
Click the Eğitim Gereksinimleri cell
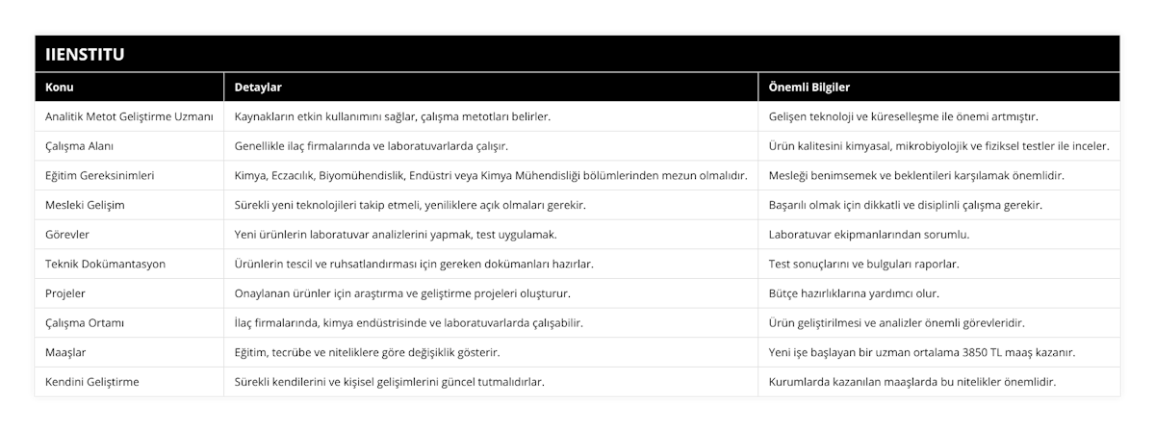pos(100,176)
